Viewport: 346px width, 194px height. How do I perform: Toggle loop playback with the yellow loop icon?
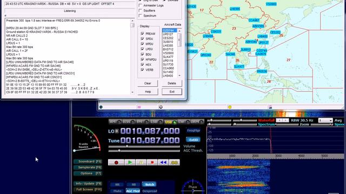click(174, 162)
